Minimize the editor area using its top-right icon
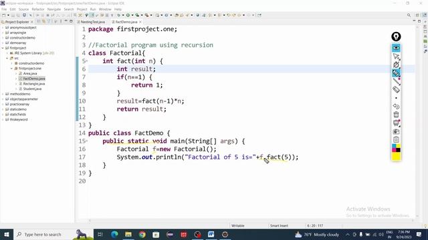 point(414,21)
